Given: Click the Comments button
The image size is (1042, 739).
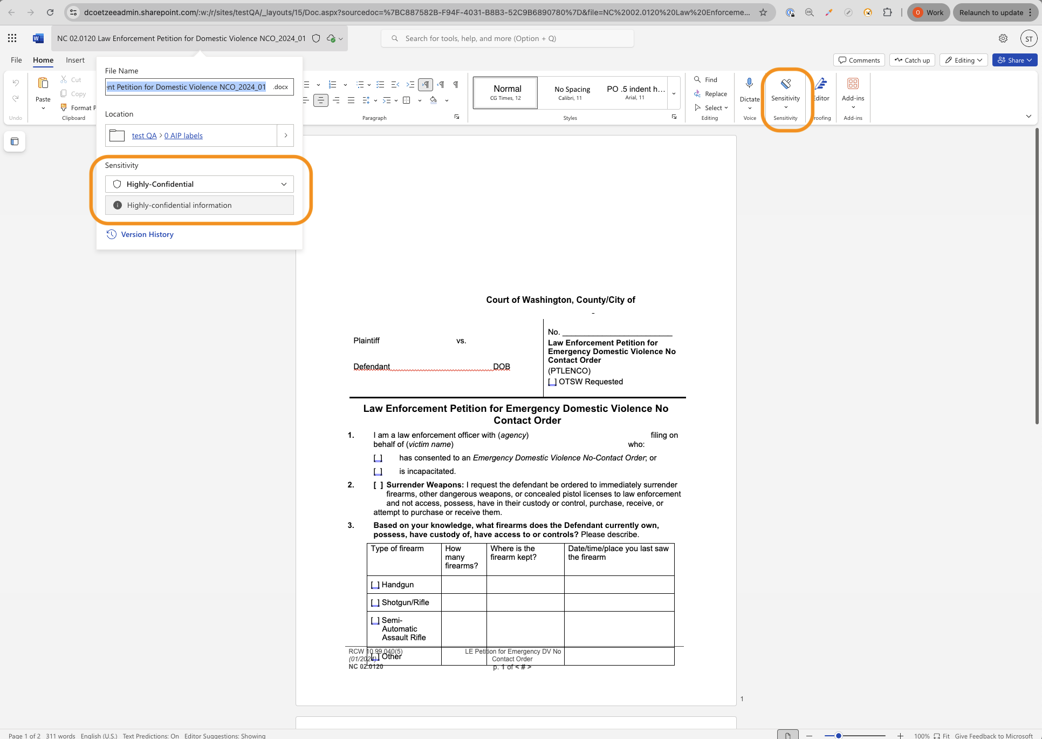Looking at the screenshot, I should tap(859, 60).
